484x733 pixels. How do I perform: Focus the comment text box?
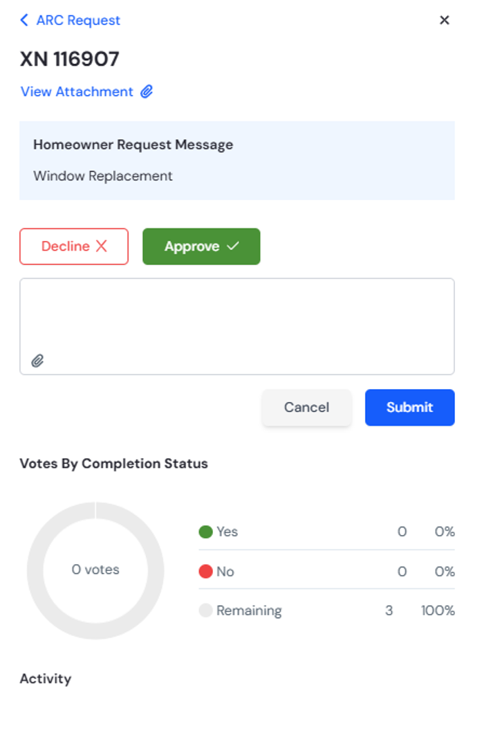pos(237,326)
